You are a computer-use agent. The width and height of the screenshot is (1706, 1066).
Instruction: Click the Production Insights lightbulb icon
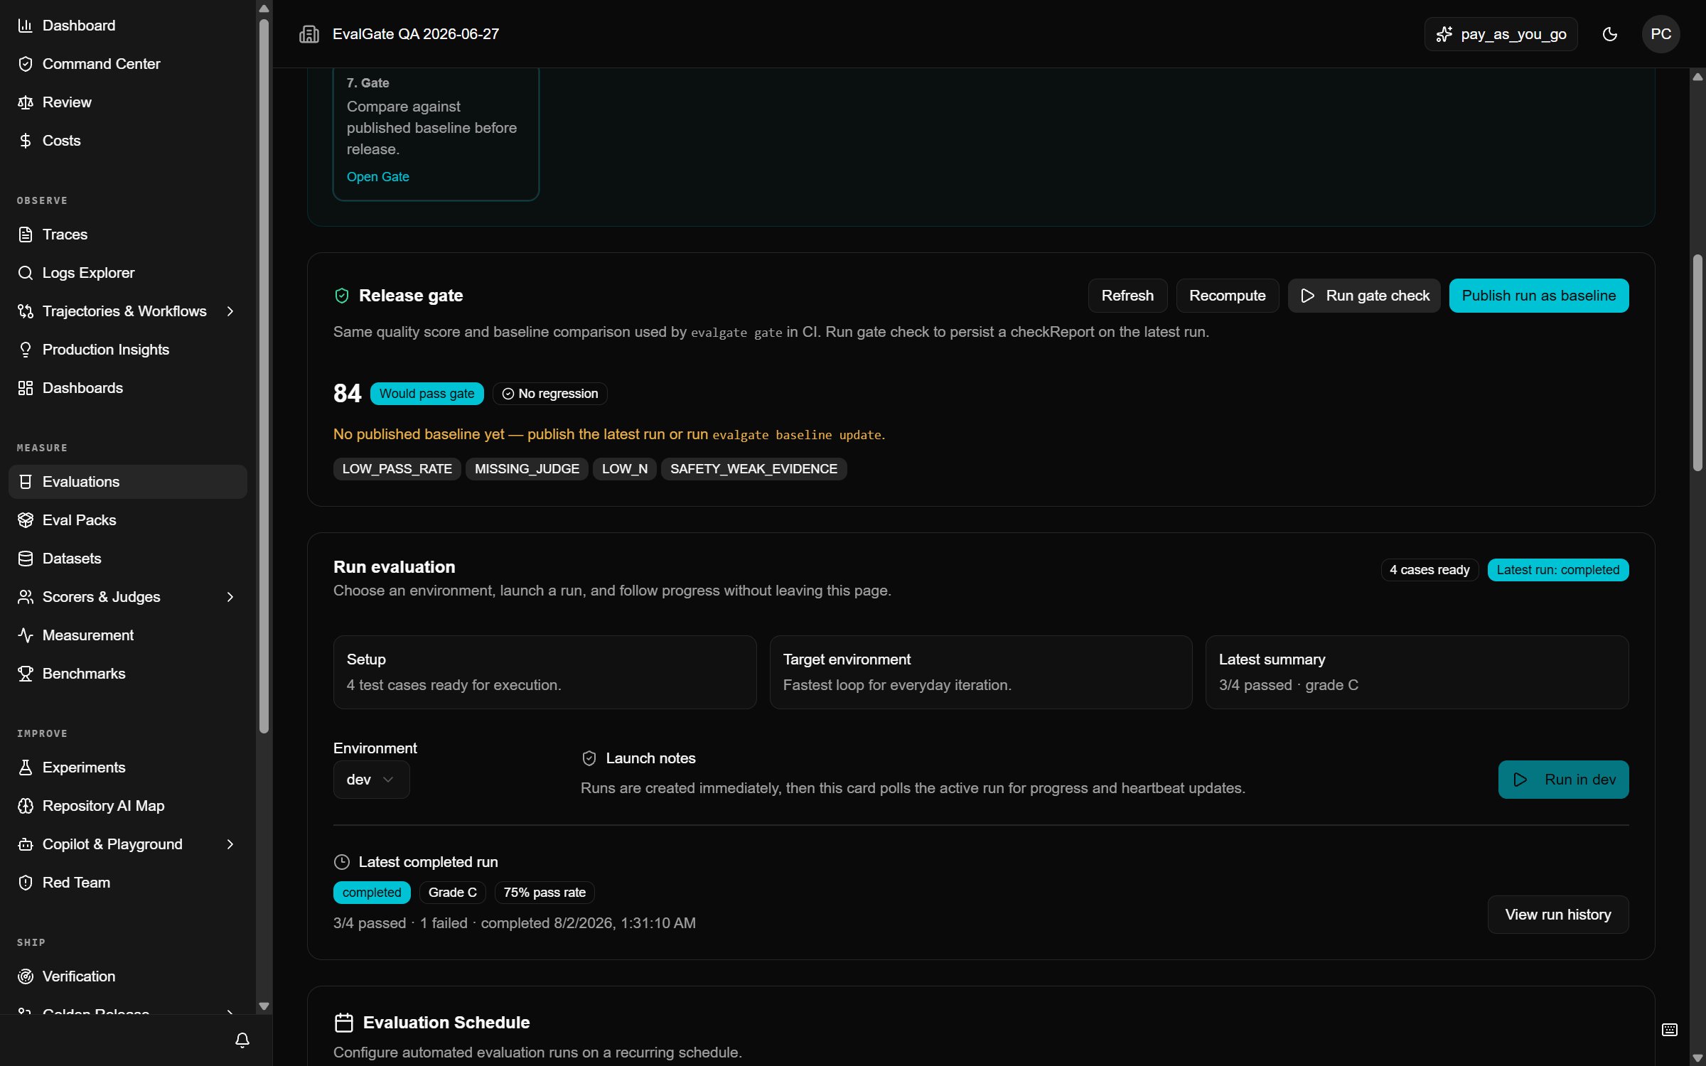(26, 350)
